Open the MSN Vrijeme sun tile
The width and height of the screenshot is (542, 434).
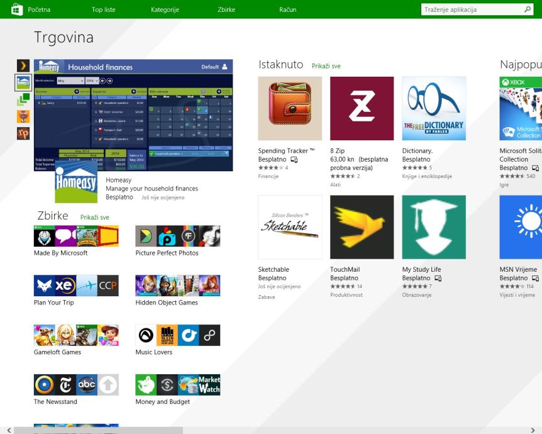point(521,227)
